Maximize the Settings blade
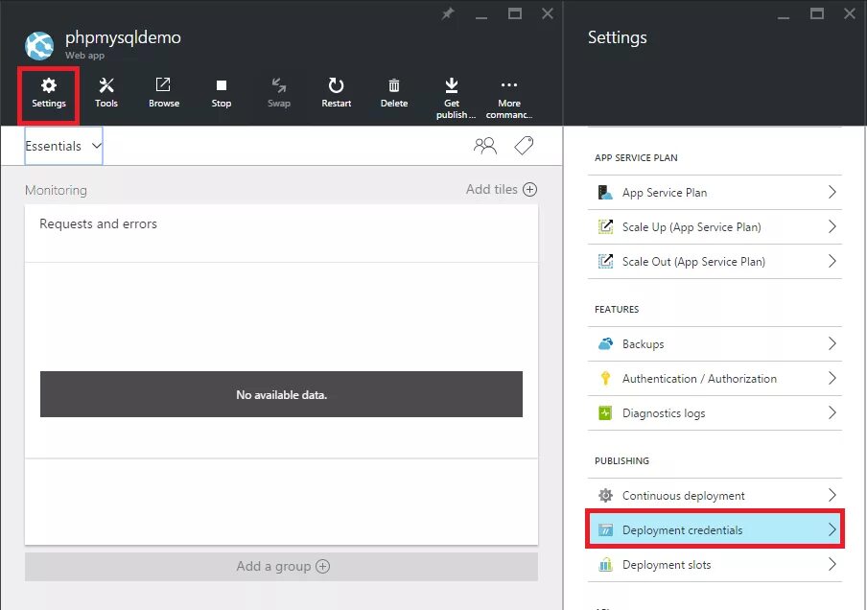Image resolution: width=867 pixels, height=610 pixels. coord(817,13)
